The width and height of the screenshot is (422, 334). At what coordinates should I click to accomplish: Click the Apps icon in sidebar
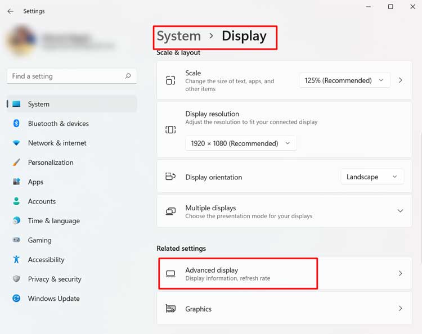coord(16,182)
